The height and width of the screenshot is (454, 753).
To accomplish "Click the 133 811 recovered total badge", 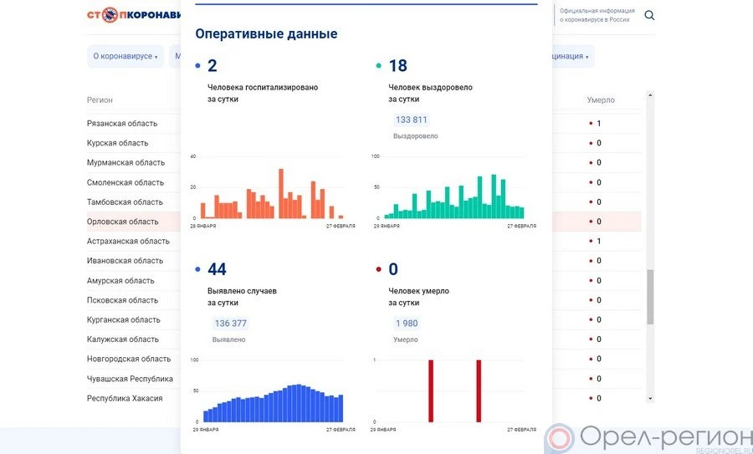I will (x=411, y=120).
